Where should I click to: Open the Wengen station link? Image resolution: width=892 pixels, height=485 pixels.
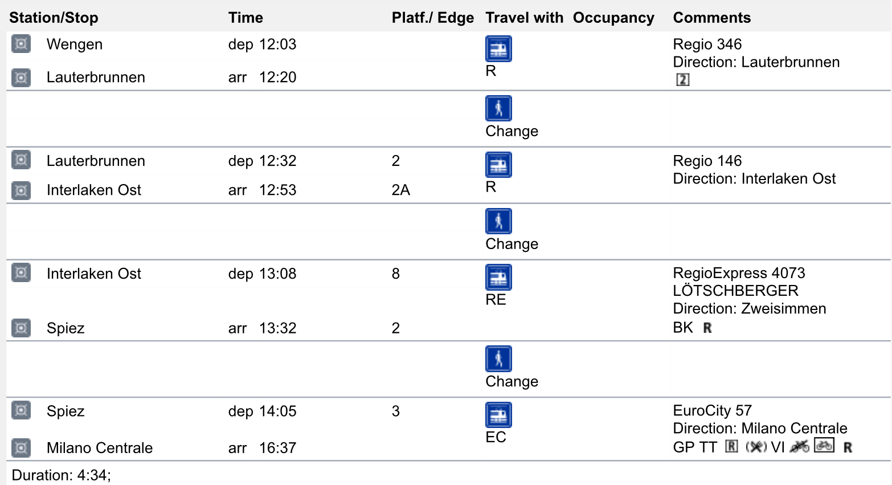pyautogui.click(x=75, y=44)
